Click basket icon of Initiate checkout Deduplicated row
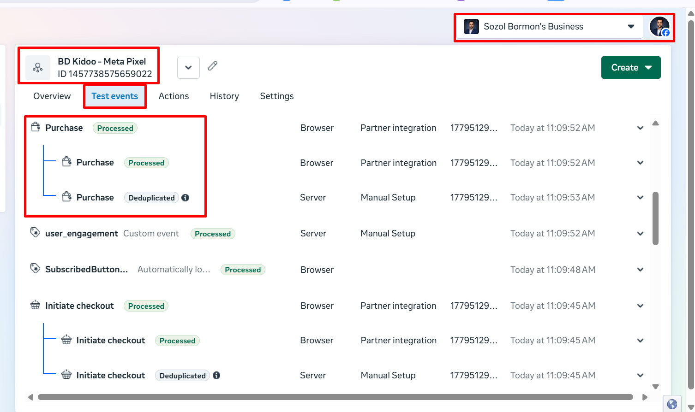695x412 pixels. pyautogui.click(x=66, y=374)
